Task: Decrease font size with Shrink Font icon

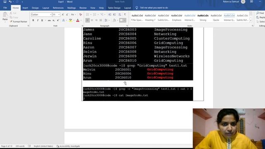Action: (67, 15)
